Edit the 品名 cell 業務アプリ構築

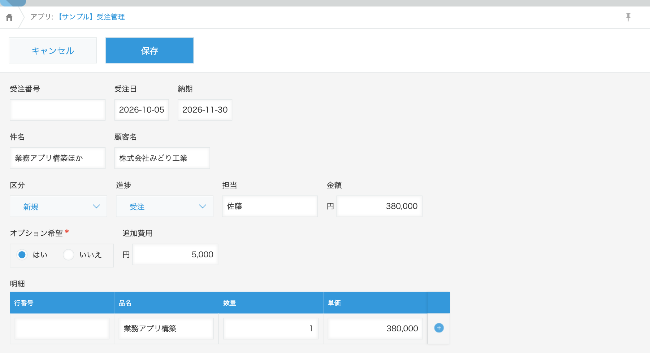(166, 328)
